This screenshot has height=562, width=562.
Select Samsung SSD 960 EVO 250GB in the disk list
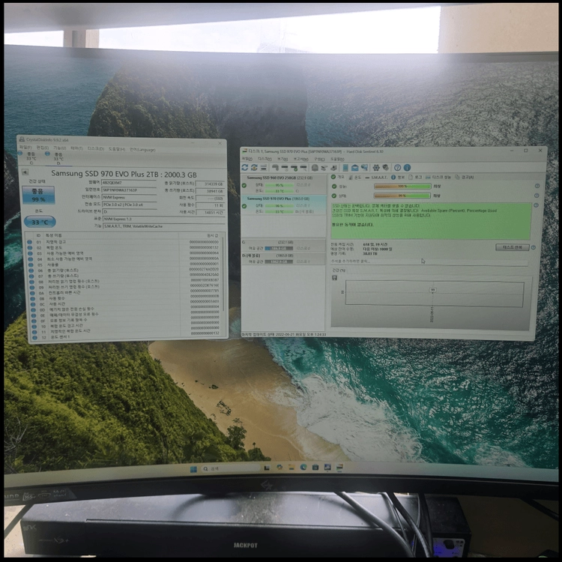point(284,184)
